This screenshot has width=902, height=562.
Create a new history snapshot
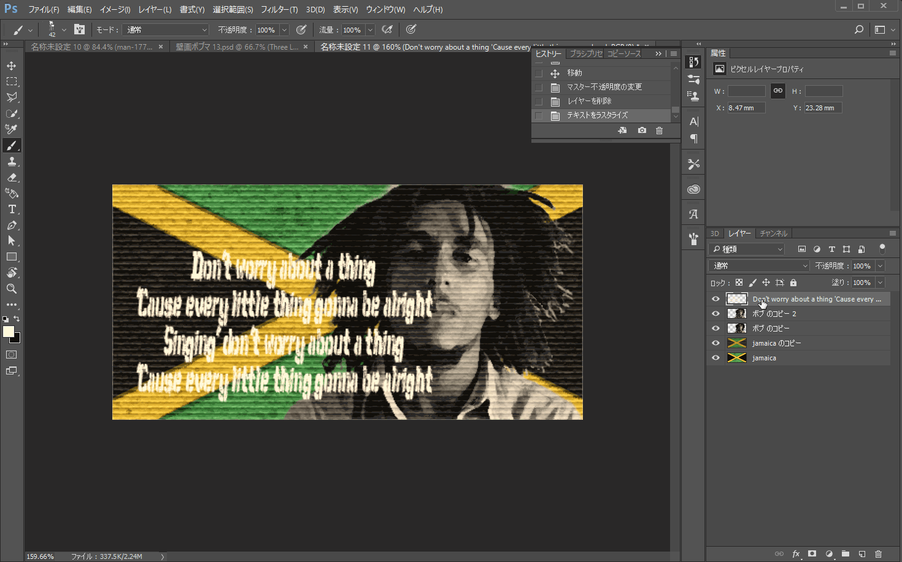point(642,131)
